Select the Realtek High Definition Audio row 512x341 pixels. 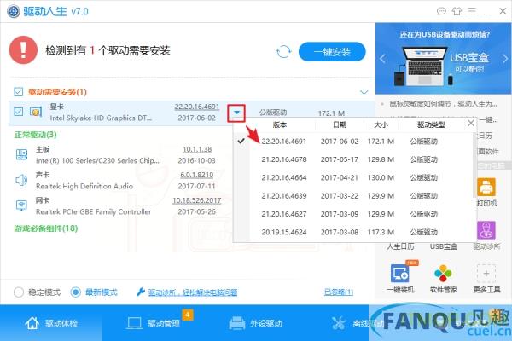(119, 181)
